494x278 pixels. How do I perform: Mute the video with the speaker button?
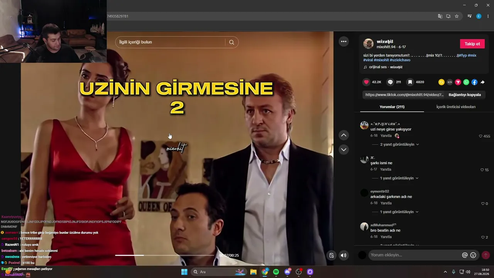pyautogui.click(x=343, y=255)
